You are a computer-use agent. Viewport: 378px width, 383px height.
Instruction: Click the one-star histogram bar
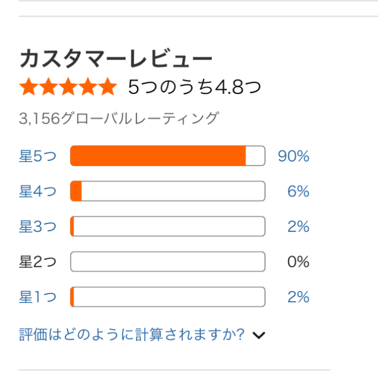tap(167, 297)
